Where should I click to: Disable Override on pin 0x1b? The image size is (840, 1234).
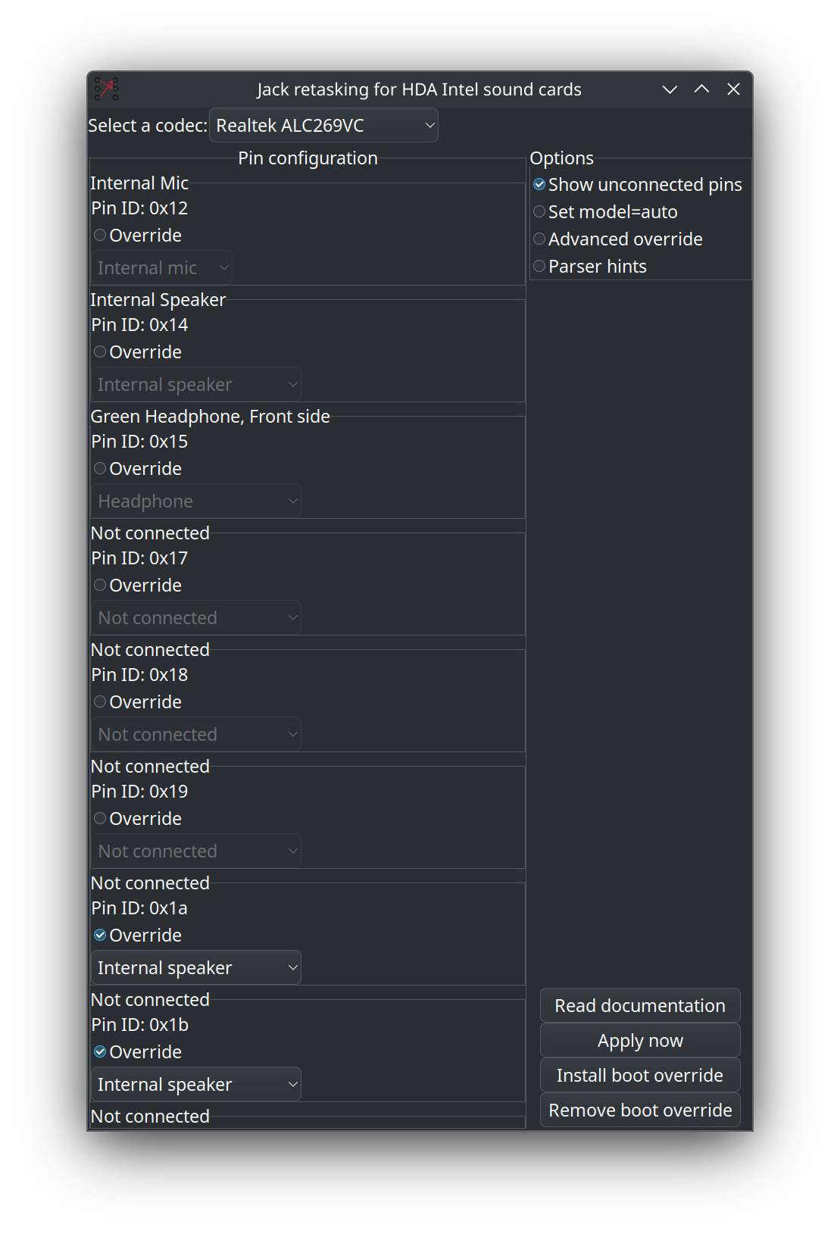coord(99,1051)
